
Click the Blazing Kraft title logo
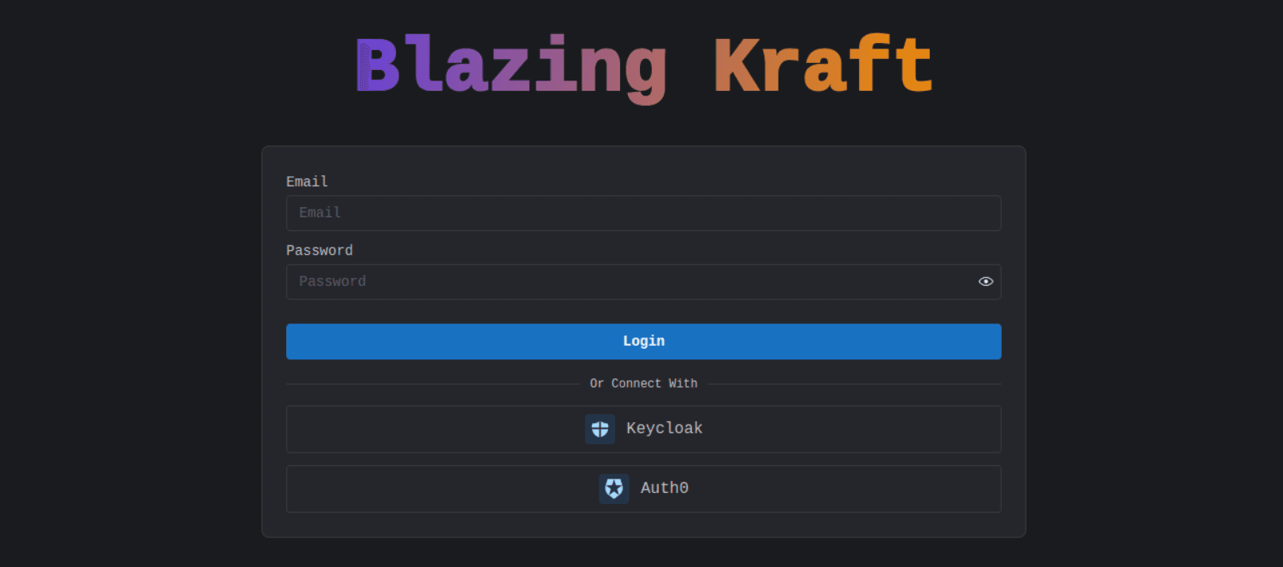[644, 68]
